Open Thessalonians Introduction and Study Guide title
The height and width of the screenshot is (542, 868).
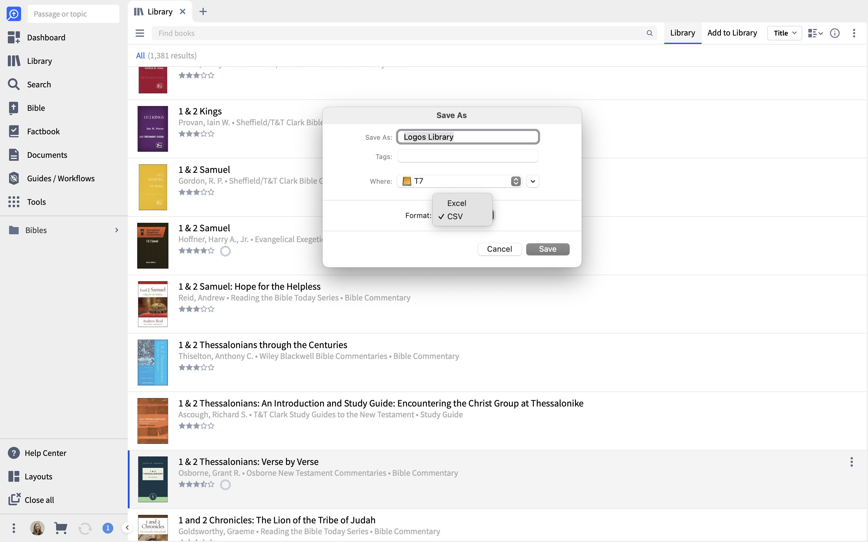tap(381, 403)
